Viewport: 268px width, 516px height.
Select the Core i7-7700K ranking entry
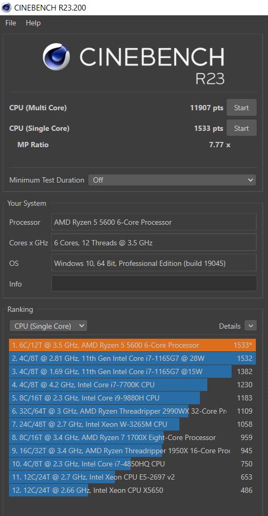pyautogui.click(x=132, y=385)
